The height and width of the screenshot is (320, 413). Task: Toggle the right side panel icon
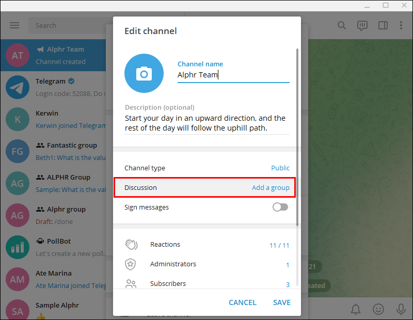point(383,25)
